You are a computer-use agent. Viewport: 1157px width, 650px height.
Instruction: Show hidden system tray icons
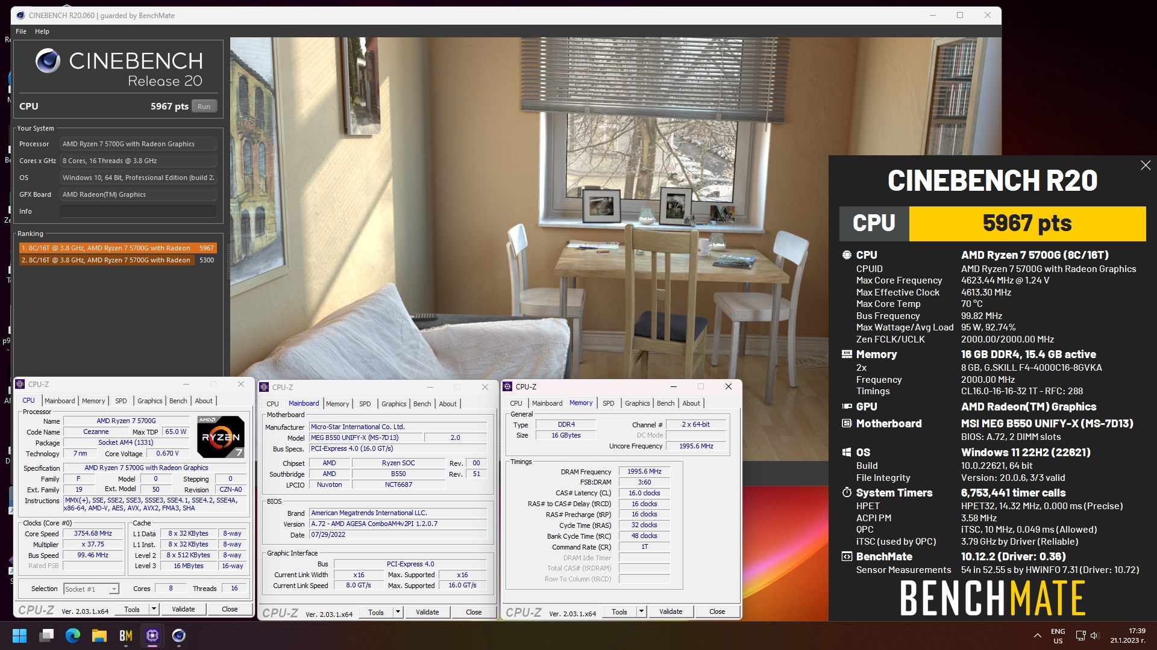(1038, 636)
